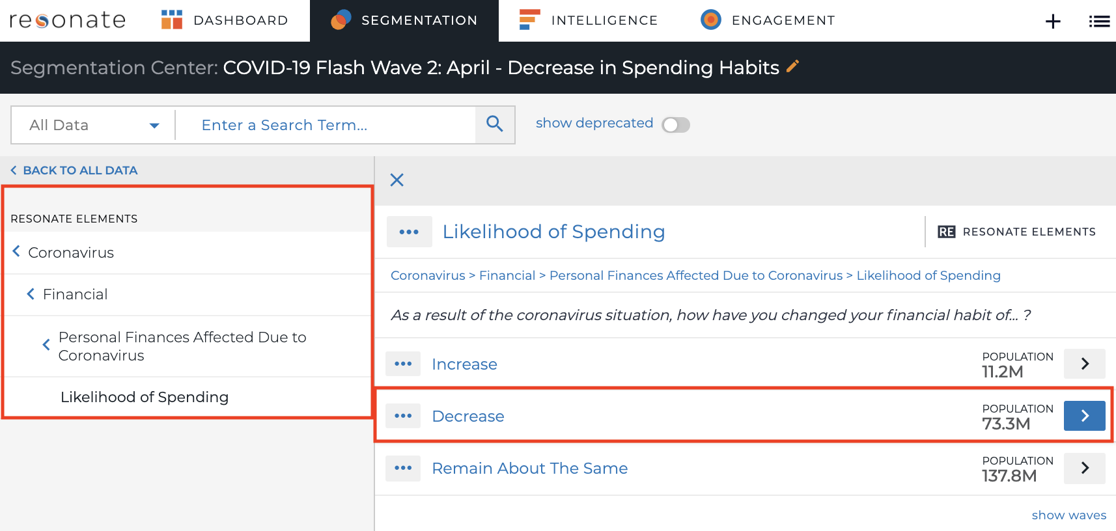Click the 11.2M population value
This screenshot has height=531, width=1116.
[1003, 372]
